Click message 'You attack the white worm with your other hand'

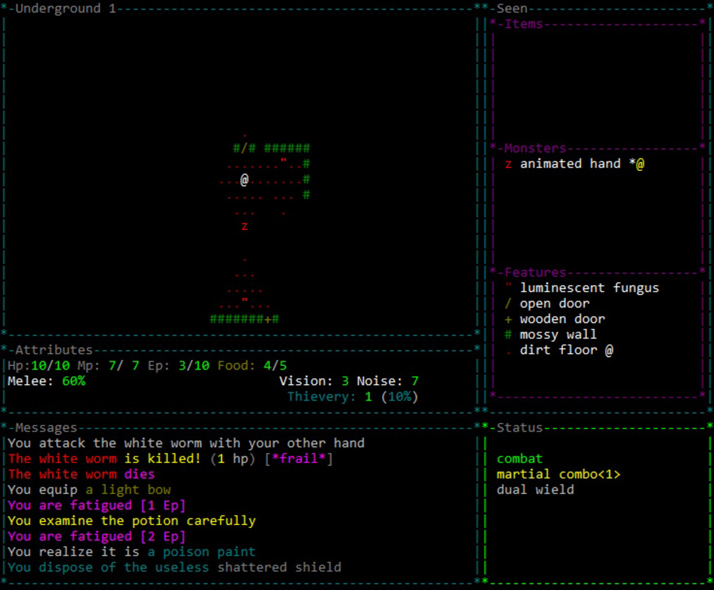[186, 443]
